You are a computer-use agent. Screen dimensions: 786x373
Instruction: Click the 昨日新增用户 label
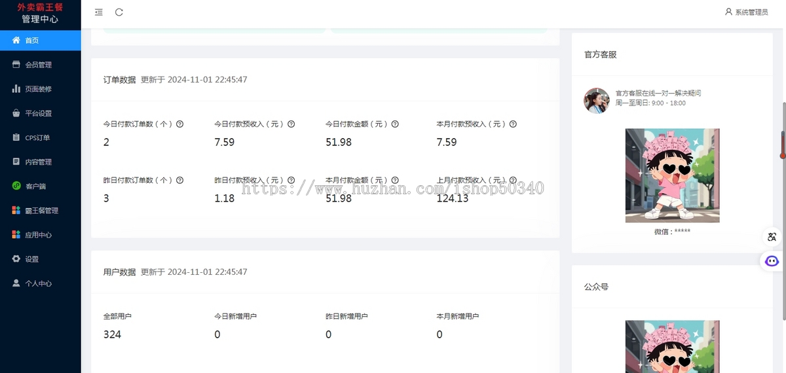tap(346, 316)
